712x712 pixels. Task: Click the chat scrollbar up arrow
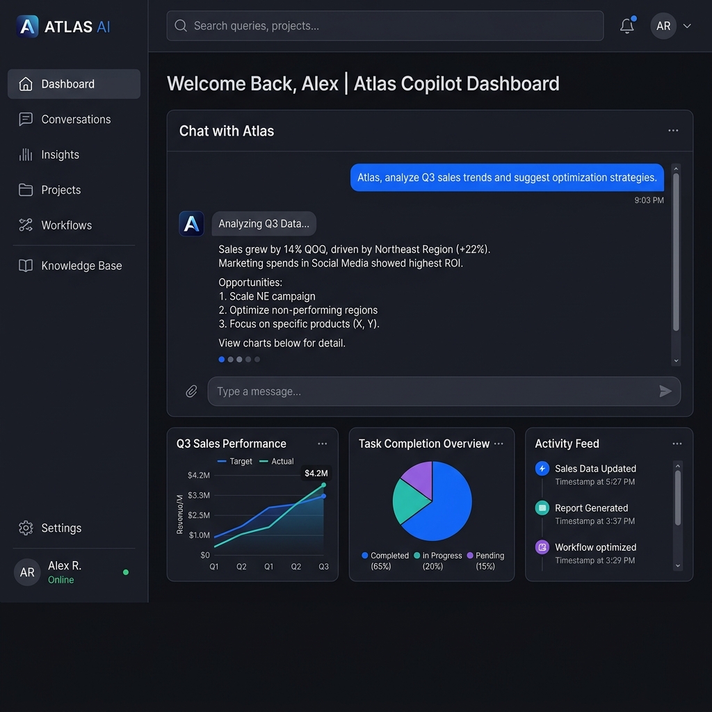pos(676,168)
